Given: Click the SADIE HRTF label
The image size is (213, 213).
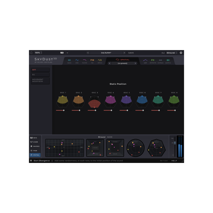Looking at the screenshot, I should click(x=110, y=137).
